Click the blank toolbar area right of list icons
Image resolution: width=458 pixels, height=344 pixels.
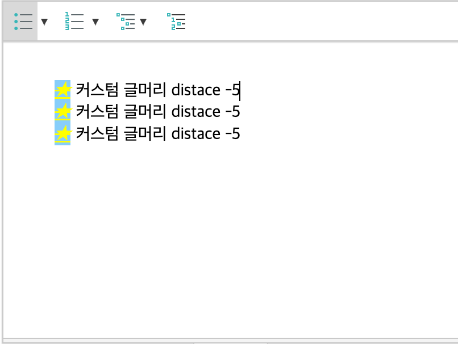(x=318, y=22)
